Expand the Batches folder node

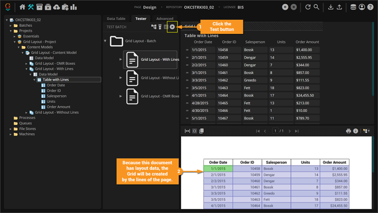point(11,25)
